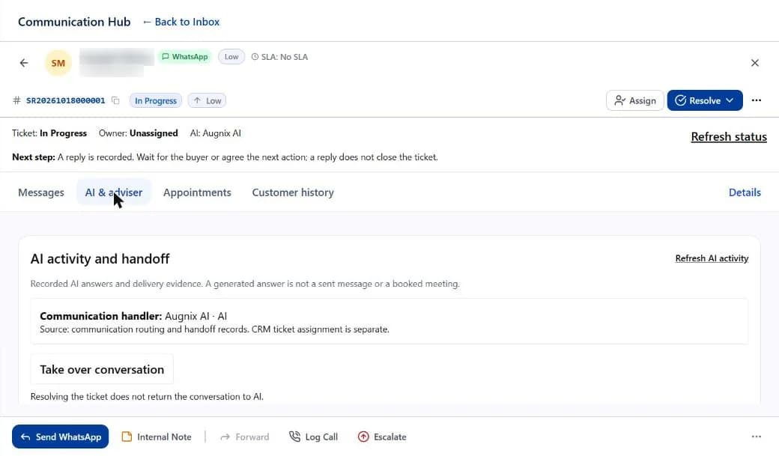Click the Low badge next to WhatsApp
The image size is (779, 456).
point(231,57)
